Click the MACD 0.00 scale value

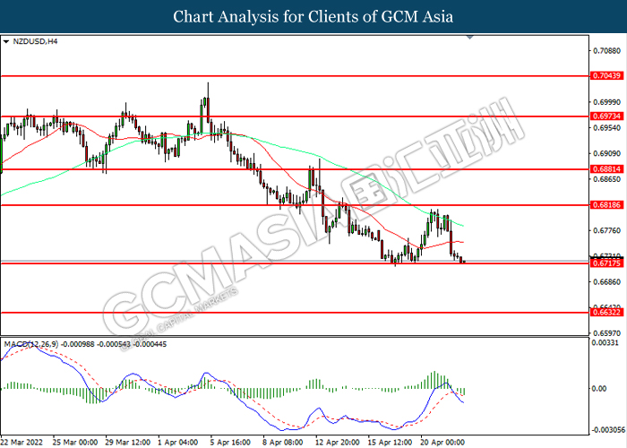[x=599, y=388]
